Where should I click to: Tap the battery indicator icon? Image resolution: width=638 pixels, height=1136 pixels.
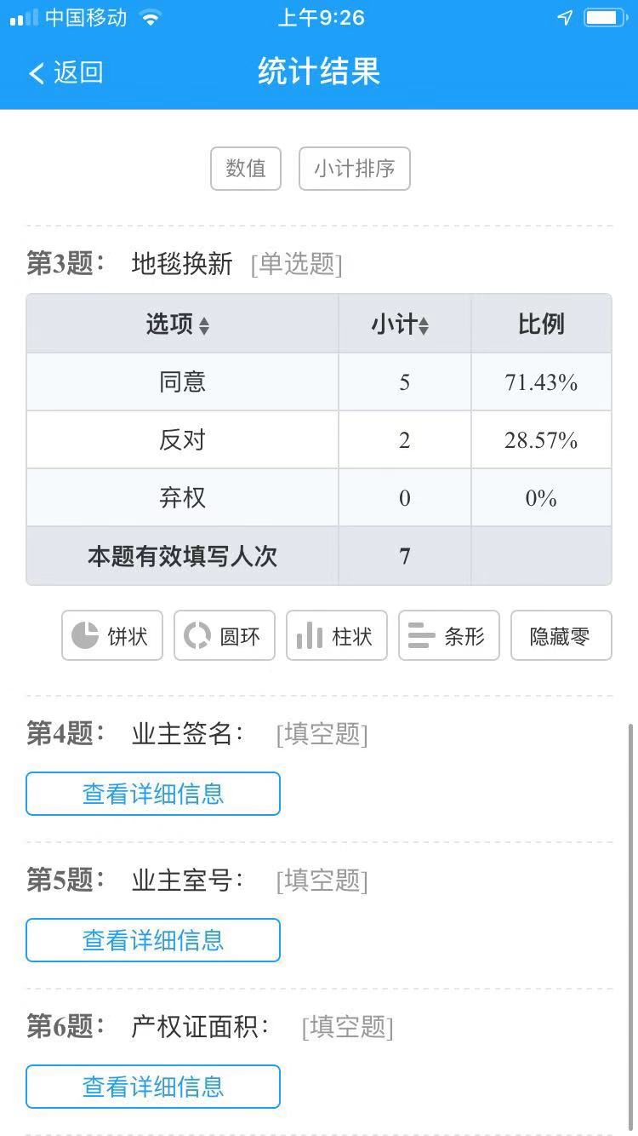606,18
